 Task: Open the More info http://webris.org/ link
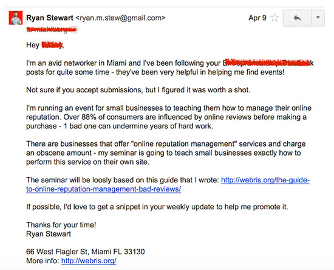[89, 261]
